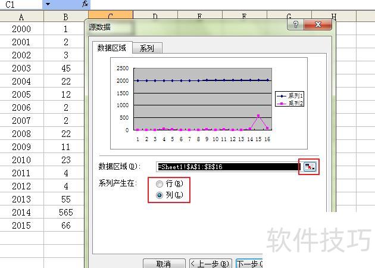Click the collapse dialog range selector icon
The height and width of the screenshot is (268, 375).
(310, 167)
